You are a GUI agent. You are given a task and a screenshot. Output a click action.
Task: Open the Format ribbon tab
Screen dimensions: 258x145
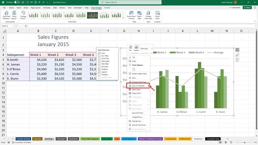[107, 8]
